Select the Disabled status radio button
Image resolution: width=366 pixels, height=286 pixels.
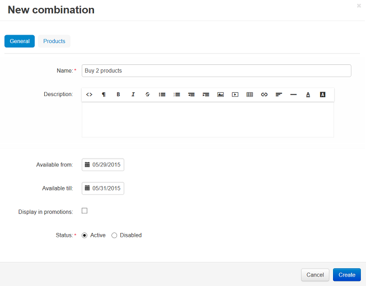pos(114,236)
